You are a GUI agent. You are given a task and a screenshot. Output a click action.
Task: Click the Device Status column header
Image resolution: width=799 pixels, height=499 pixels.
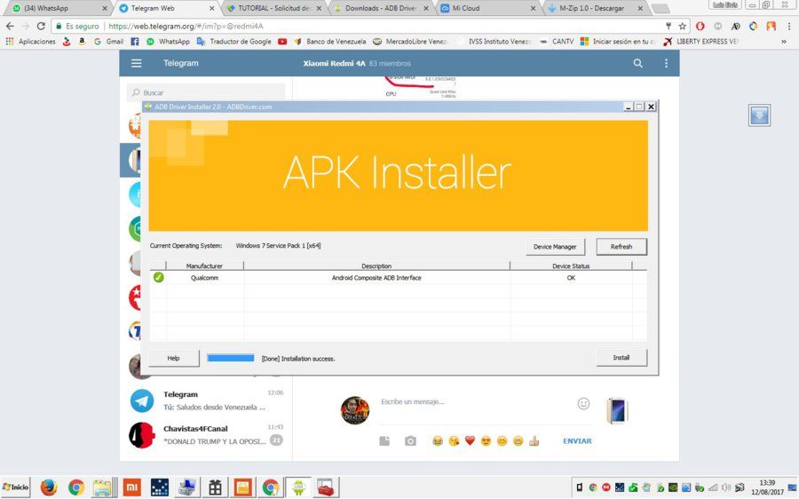571,265
